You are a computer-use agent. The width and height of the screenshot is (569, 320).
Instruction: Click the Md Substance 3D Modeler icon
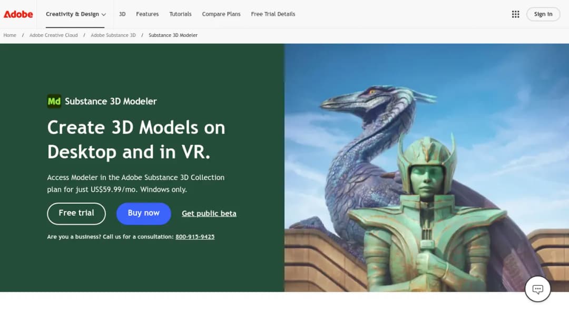pyautogui.click(x=54, y=101)
